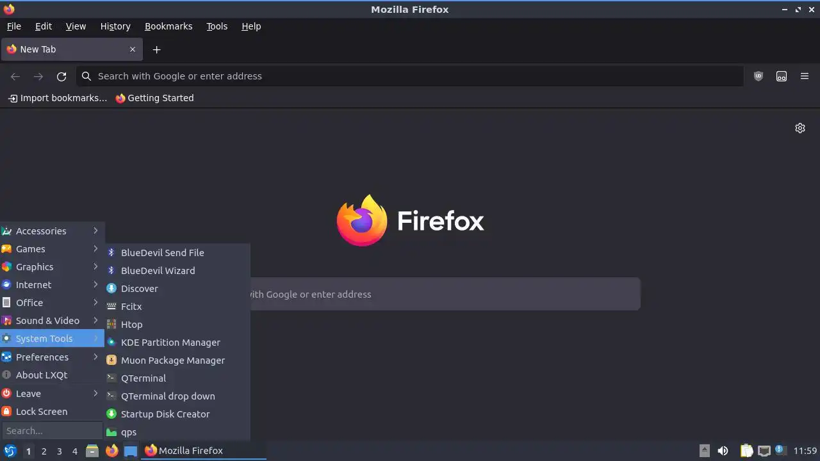Select the System Tools category
The image size is (820, 461).
pos(52,338)
